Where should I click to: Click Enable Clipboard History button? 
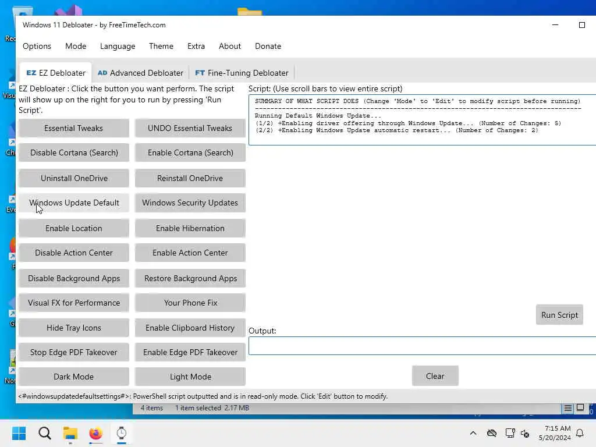[x=190, y=328]
